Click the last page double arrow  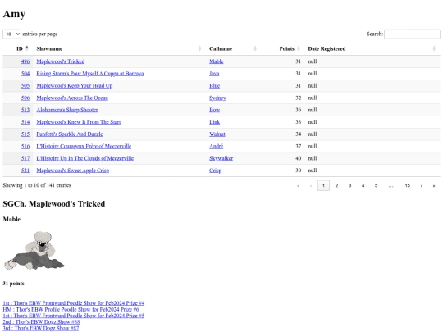[434, 186]
